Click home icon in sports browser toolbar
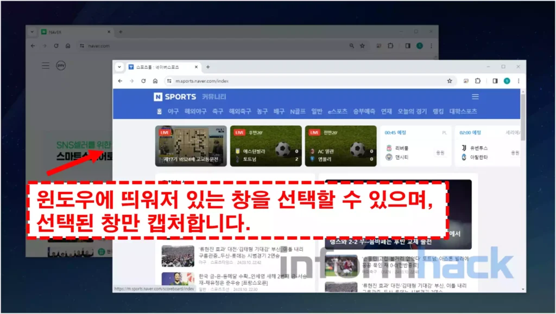This screenshot has width=556, height=314. coord(155,81)
